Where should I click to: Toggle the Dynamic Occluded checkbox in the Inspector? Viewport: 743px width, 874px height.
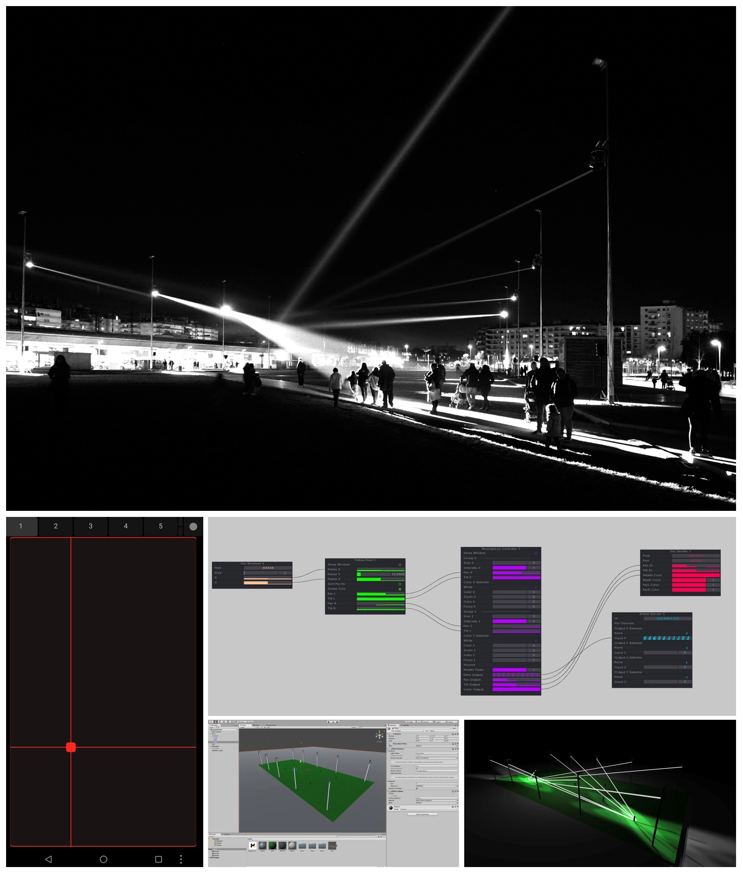(417, 788)
